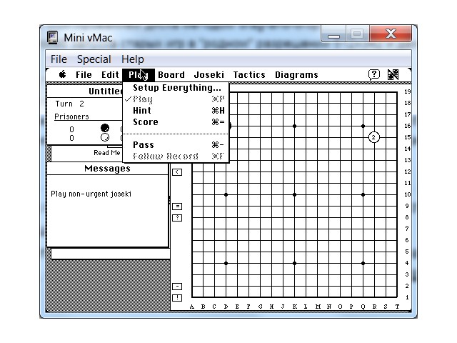
Task: Open the application switcher icon in menu bar
Action: [x=393, y=74]
